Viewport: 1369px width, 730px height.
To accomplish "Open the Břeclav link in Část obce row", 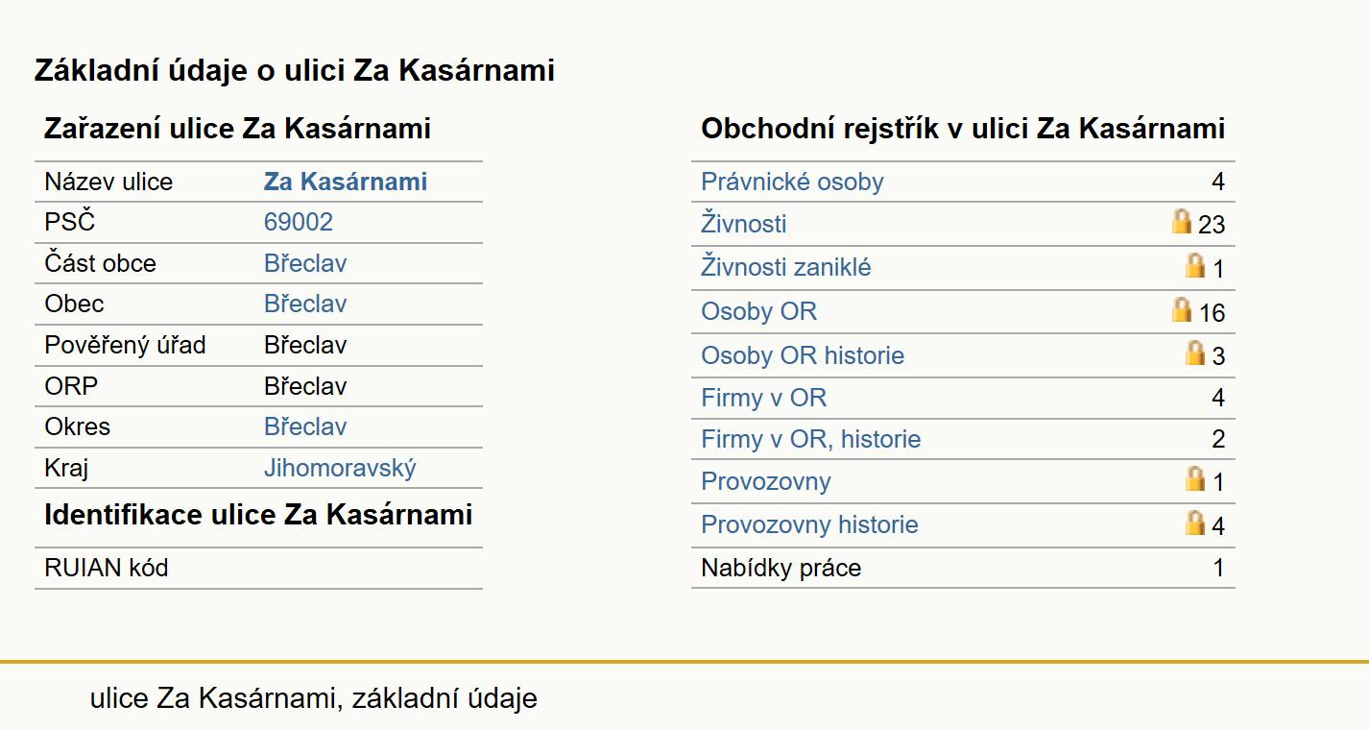I will pyautogui.click(x=305, y=263).
